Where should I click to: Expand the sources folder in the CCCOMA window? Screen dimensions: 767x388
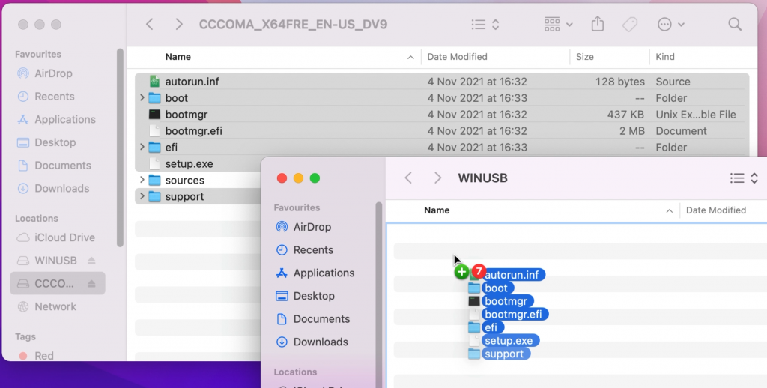tap(142, 180)
